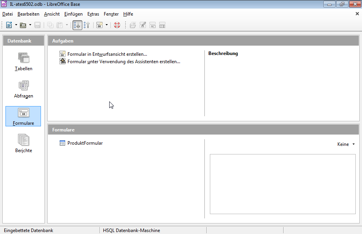Open the Hilfe menu
This screenshot has height=234, width=362.
(128, 14)
